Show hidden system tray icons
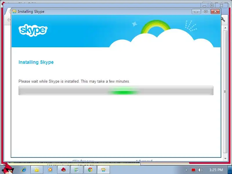 point(186,170)
